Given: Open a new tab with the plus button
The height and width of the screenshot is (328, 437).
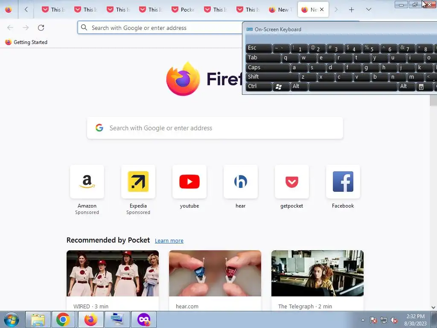Looking at the screenshot, I should [352, 9].
